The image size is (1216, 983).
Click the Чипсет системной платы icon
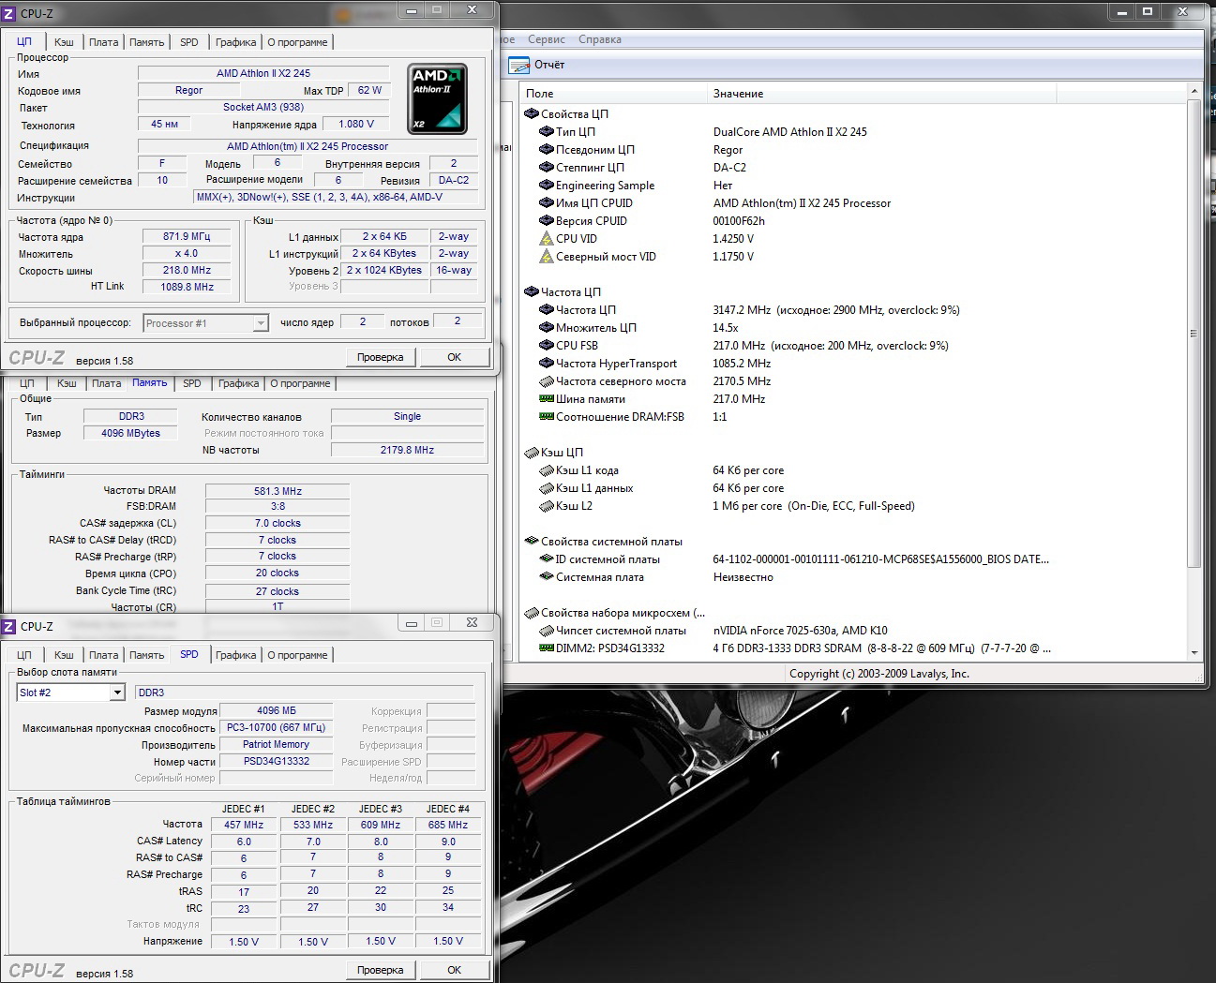pos(547,631)
